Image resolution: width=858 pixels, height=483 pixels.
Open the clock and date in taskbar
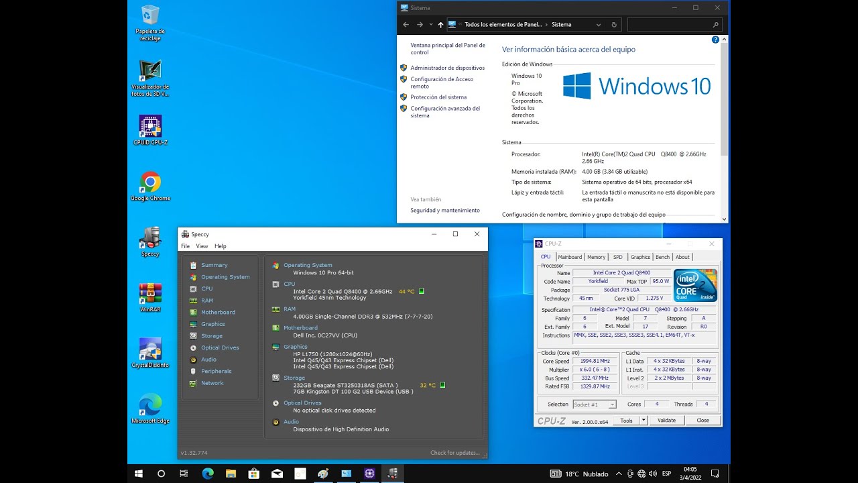pos(690,474)
